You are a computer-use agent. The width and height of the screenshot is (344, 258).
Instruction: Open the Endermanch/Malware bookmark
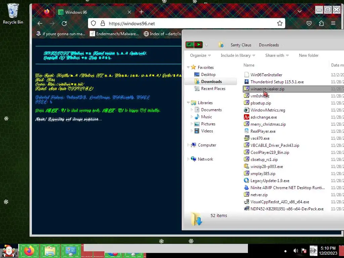point(114,34)
